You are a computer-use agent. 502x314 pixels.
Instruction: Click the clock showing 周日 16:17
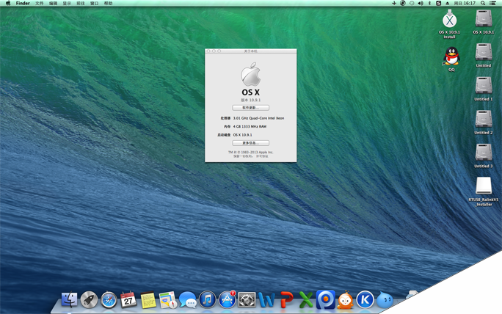(x=465, y=3)
